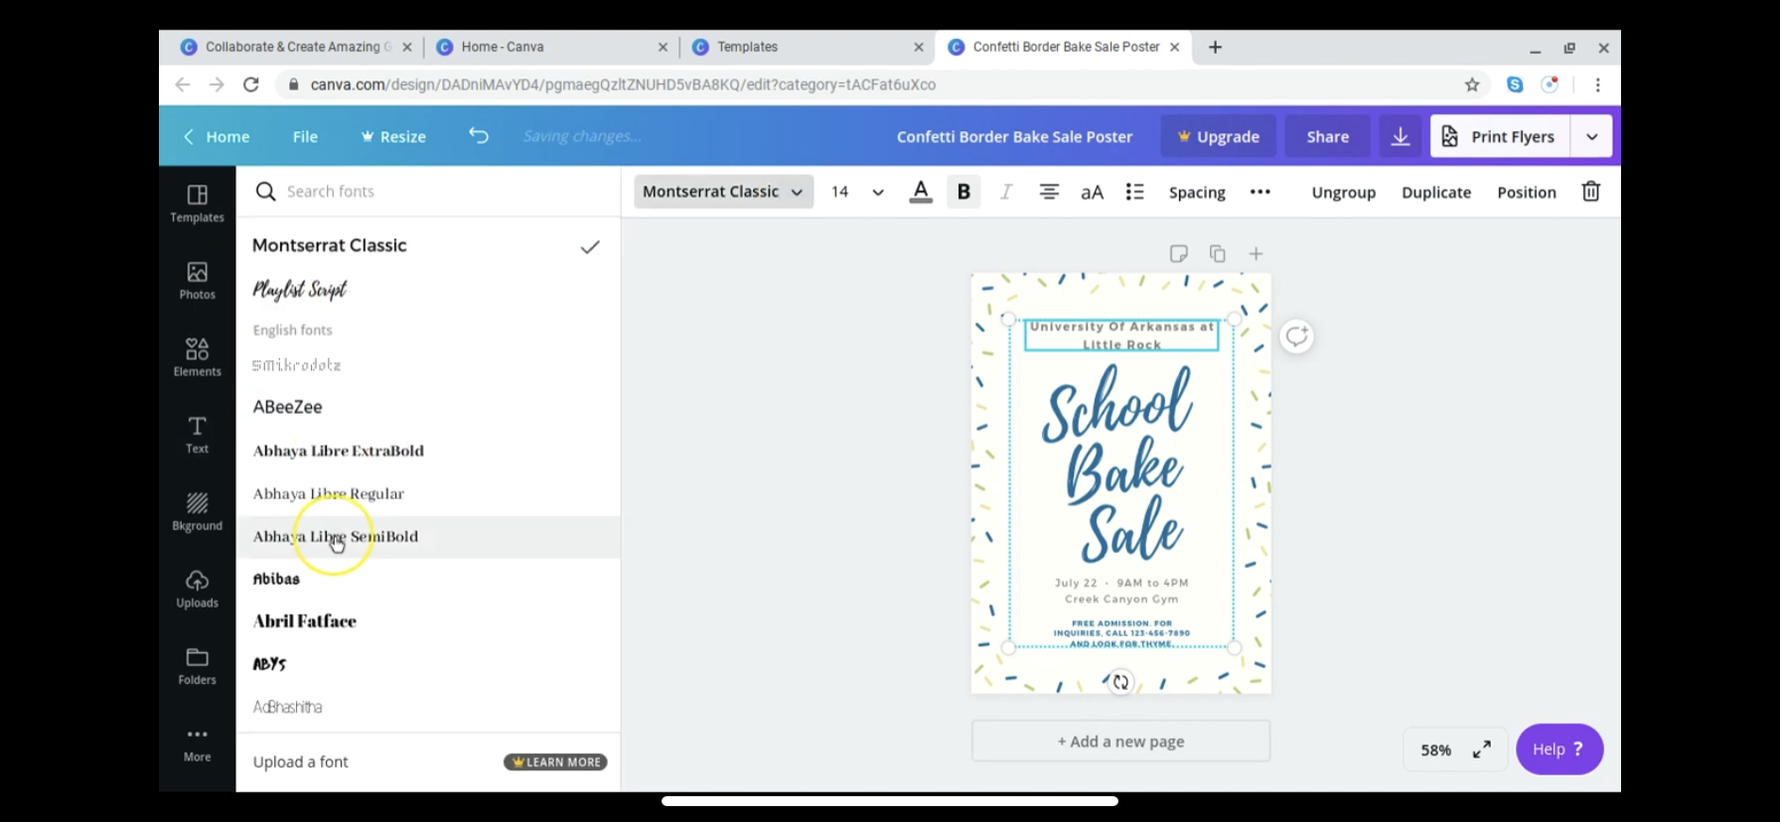Open the Bkground sidebar panel
Screen dimensions: 1780x822
click(197, 512)
